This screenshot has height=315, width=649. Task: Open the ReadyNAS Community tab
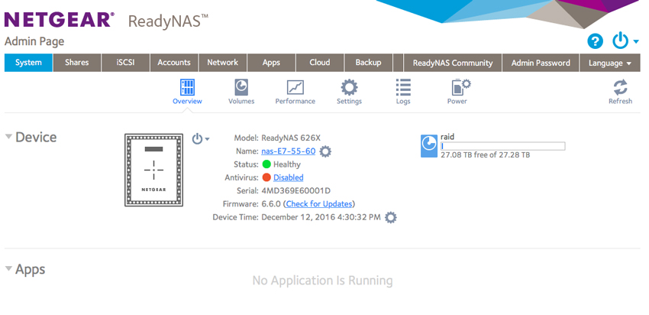pos(453,63)
